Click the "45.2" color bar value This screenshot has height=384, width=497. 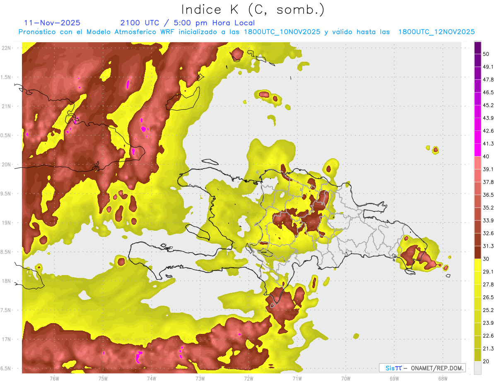pos(488,105)
